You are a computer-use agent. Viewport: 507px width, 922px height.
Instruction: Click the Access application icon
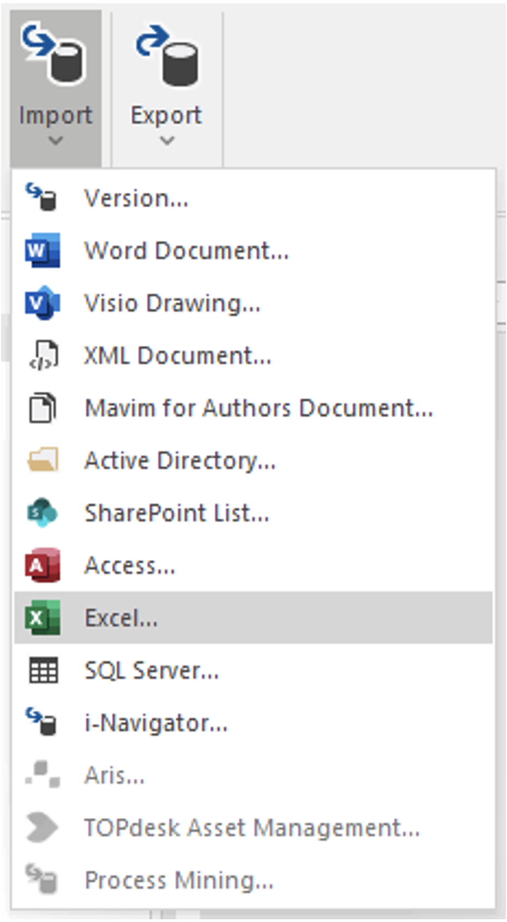43,565
